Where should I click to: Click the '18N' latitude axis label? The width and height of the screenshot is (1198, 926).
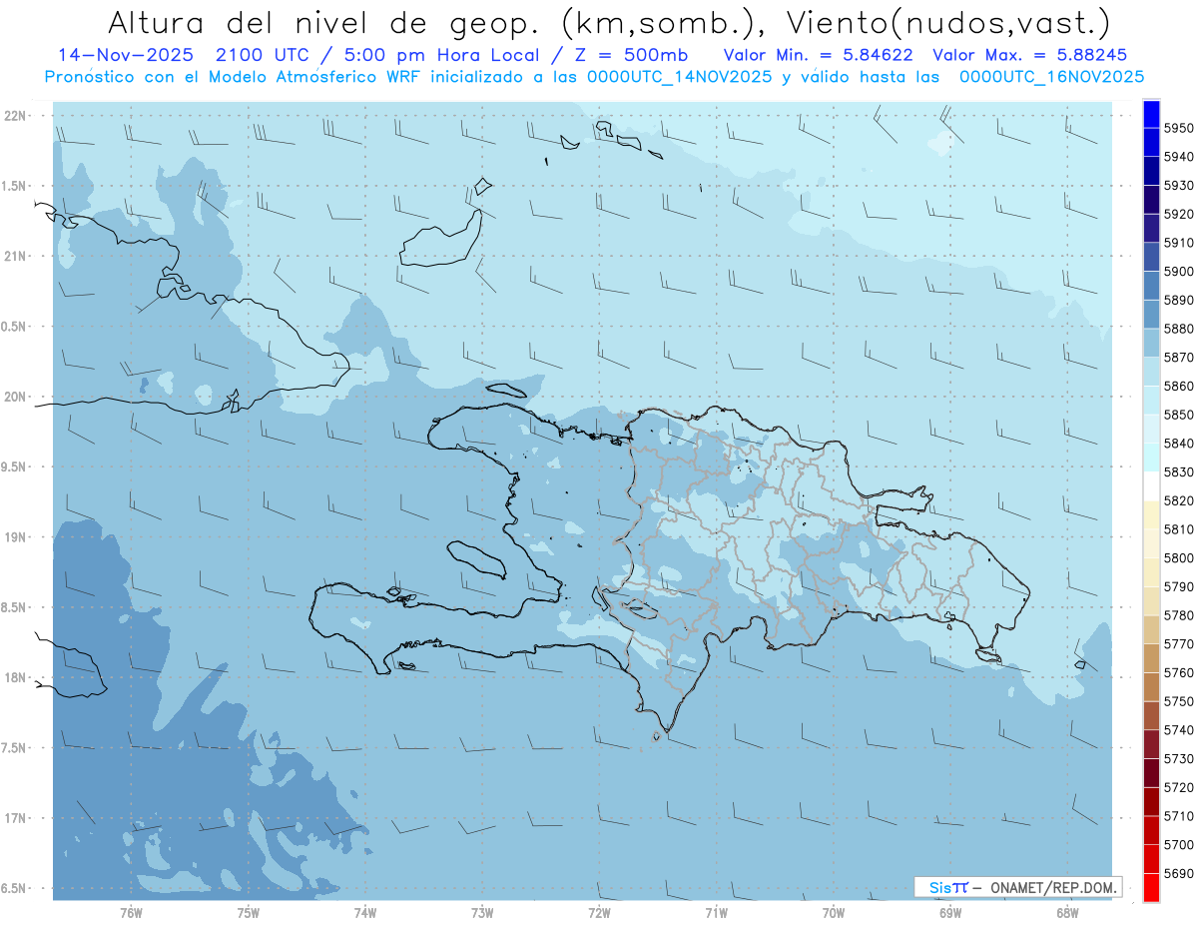pyautogui.click(x=17, y=677)
